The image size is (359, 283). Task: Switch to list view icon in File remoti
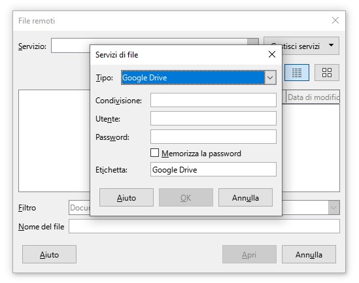click(297, 73)
